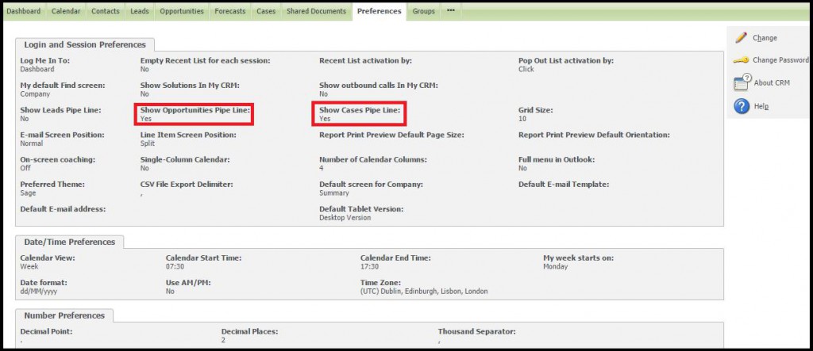Image resolution: width=813 pixels, height=351 pixels.
Task: Select the Leads tab
Action: pos(140,11)
